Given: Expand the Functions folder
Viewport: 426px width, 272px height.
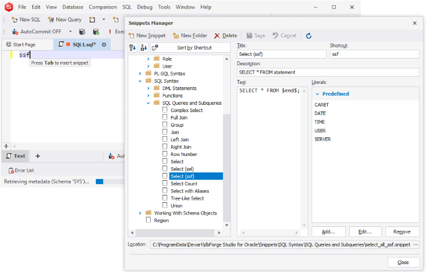Looking at the screenshot, I should pos(148,96).
